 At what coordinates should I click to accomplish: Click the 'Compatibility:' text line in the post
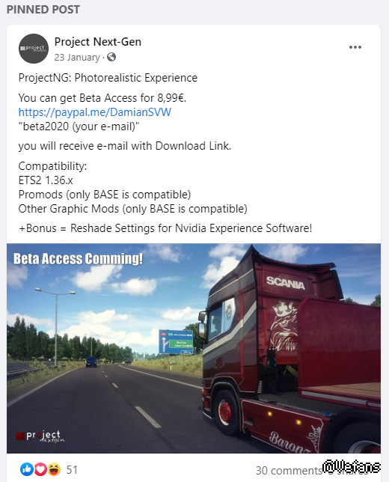(x=52, y=166)
